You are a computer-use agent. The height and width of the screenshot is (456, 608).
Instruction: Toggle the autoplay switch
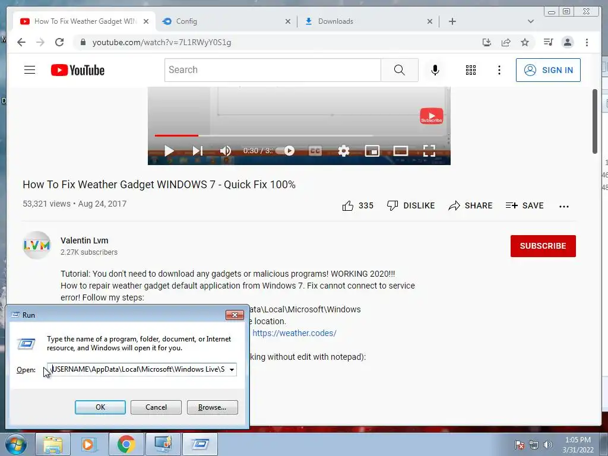[286, 151]
